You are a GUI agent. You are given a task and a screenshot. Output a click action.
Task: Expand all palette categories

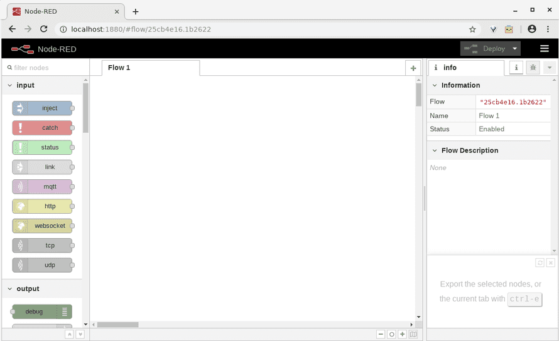[x=80, y=335]
